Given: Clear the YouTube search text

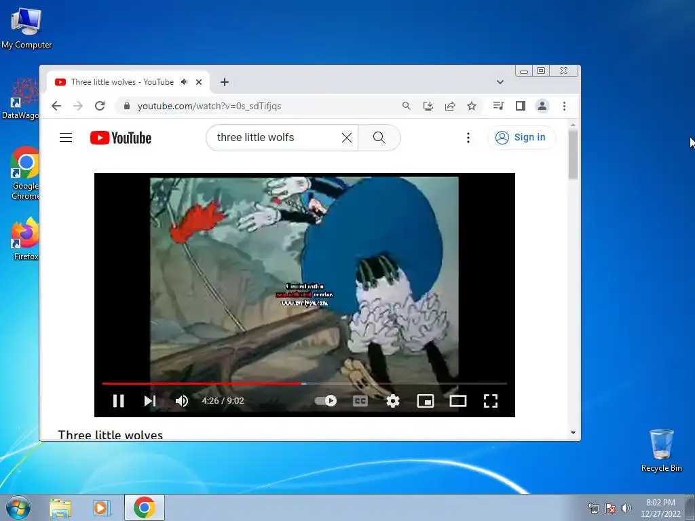Looking at the screenshot, I should pos(347,138).
